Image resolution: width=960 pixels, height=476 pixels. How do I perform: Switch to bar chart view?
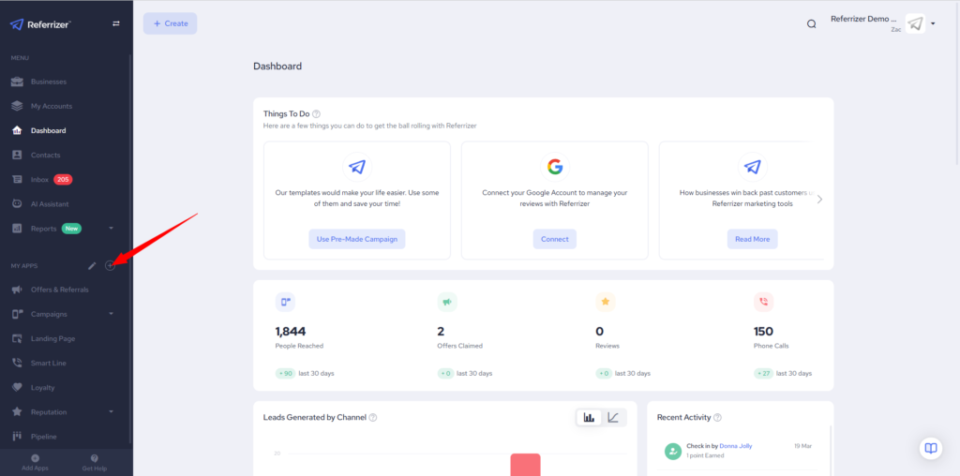pyautogui.click(x=589, y=417)
